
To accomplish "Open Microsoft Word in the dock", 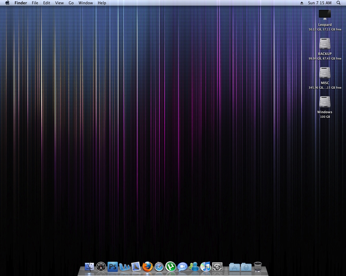I will pos(124,267).
